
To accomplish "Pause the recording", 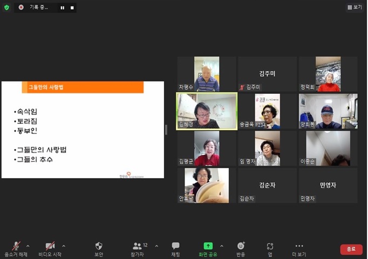I will click(63, 8).
